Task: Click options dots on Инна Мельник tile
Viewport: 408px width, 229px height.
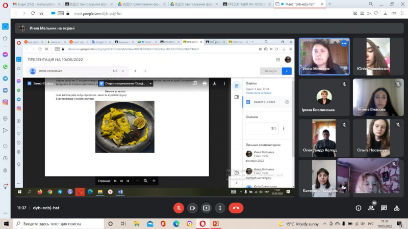Action: point(344,43)
